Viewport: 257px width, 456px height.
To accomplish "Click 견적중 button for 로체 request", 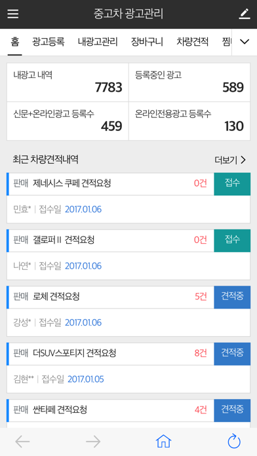I will (232, 297).
